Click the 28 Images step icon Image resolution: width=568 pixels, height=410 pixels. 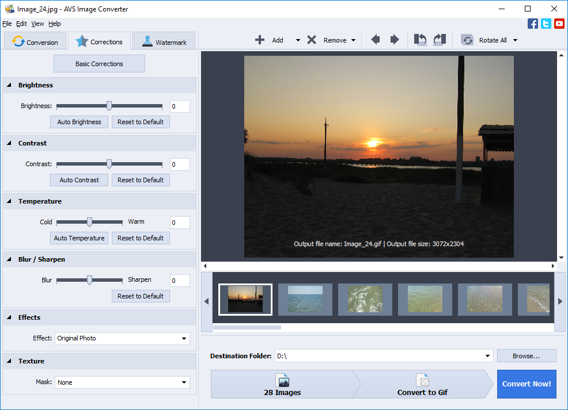(283, 381)
